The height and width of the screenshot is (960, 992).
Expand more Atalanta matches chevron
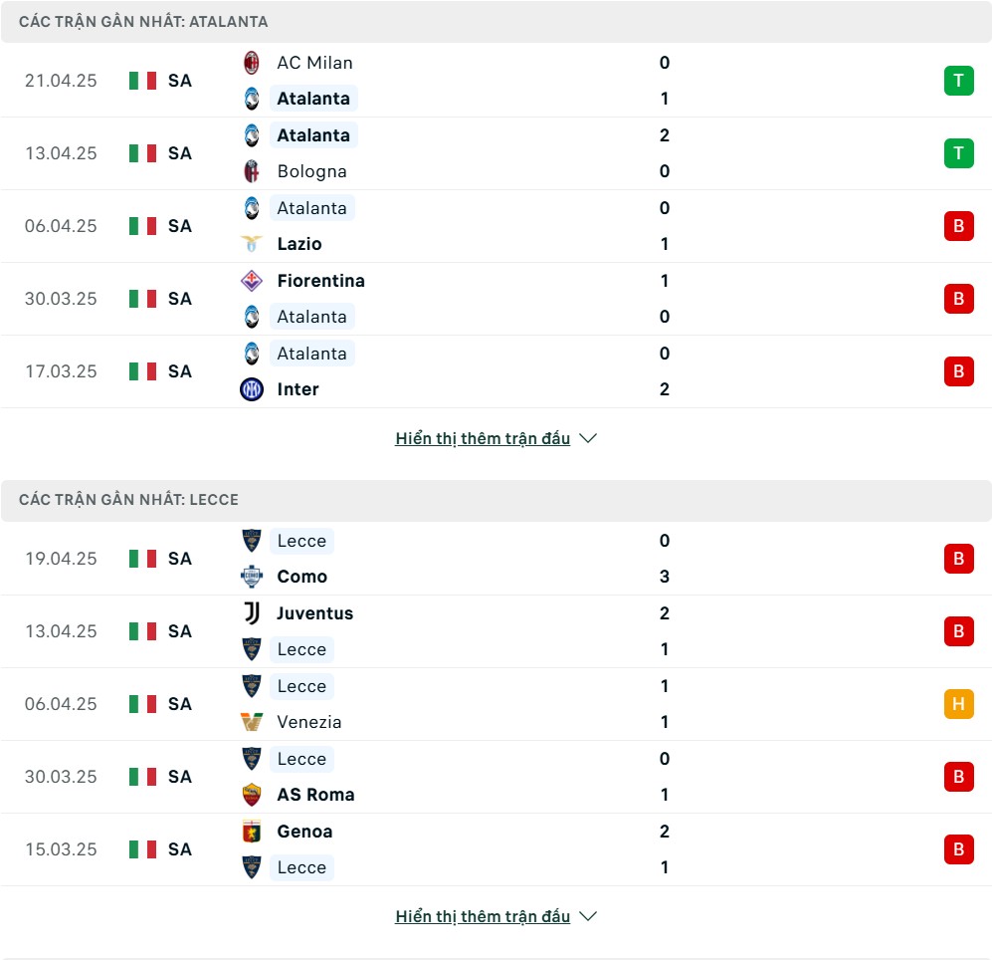(588, 438)
